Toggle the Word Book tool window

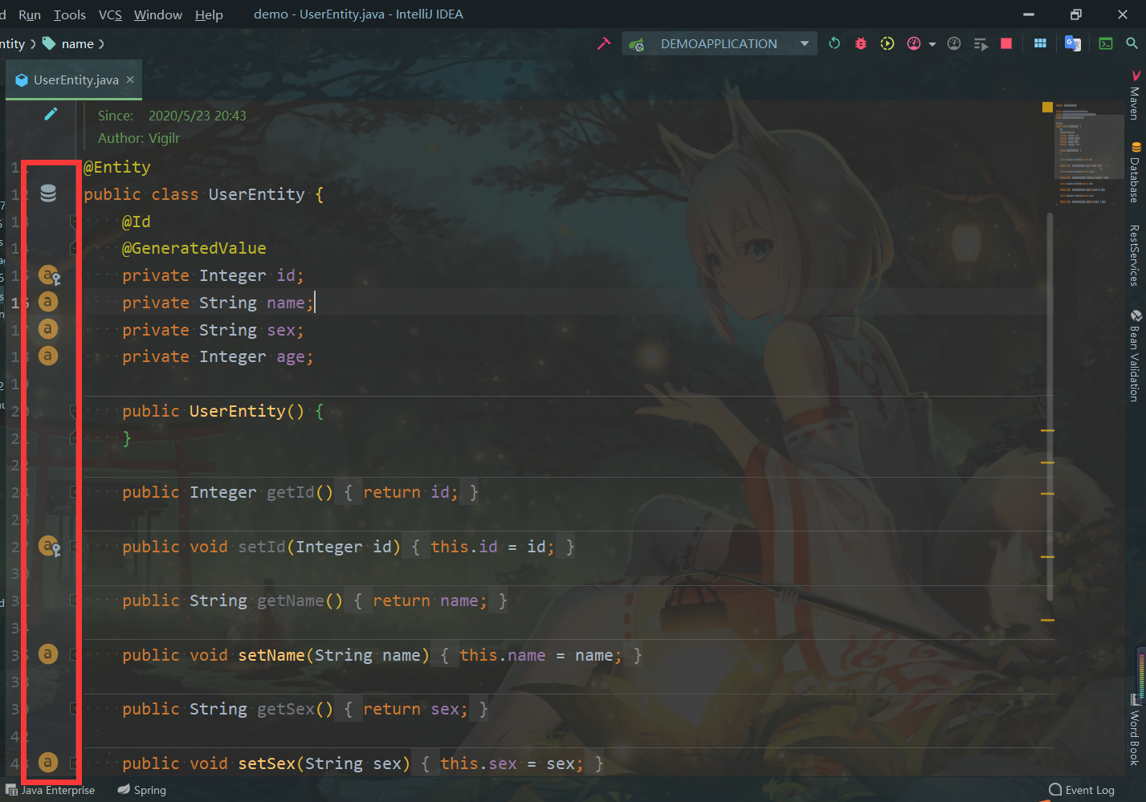1135,731
